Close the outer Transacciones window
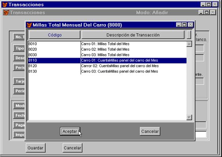 pos(215,4)
